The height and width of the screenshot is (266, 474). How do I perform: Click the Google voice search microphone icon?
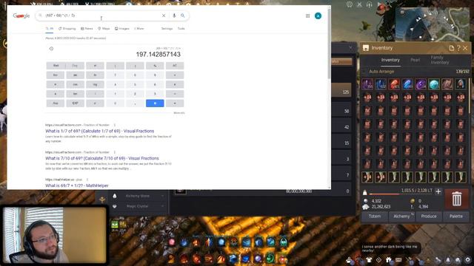174,16
